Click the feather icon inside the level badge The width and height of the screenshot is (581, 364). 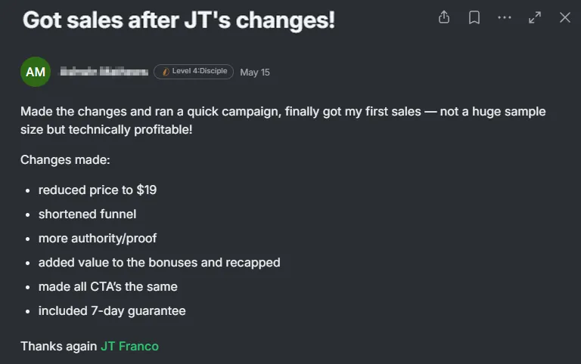pos(166,72)
